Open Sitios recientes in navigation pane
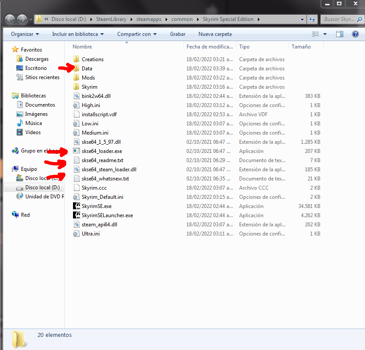Image resolution: width=365 pixels, height=350 pixels. [x=42, y=77]
